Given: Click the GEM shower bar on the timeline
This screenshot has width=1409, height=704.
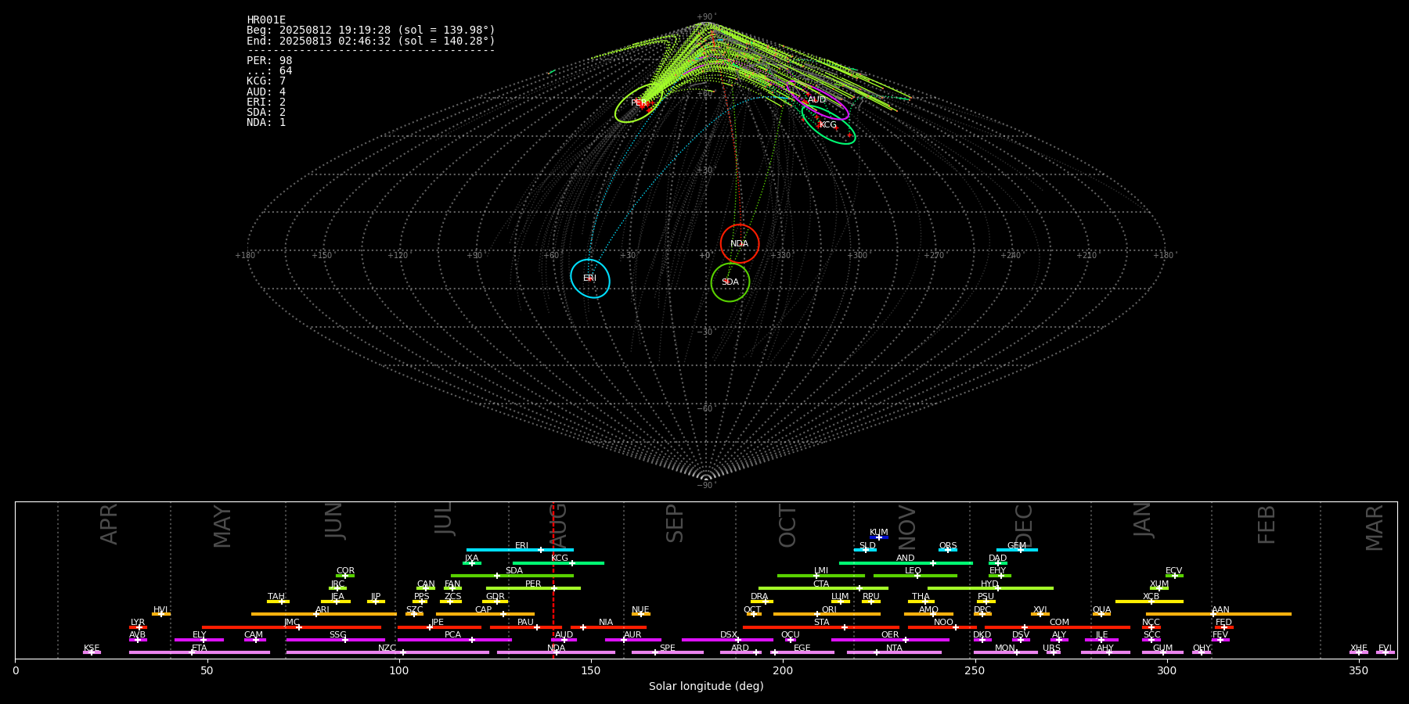Looking at the screenshot, I should point(1017,550).
